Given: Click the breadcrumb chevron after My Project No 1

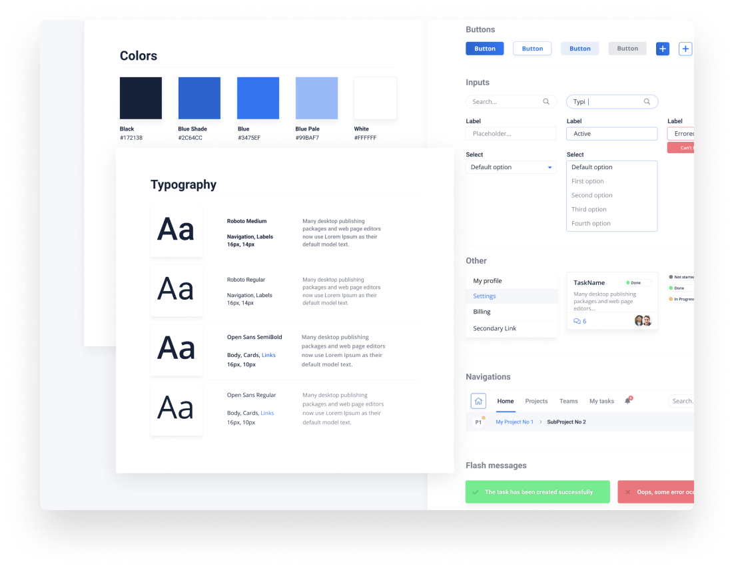Looking at the screenshot, I should [541, 422].
